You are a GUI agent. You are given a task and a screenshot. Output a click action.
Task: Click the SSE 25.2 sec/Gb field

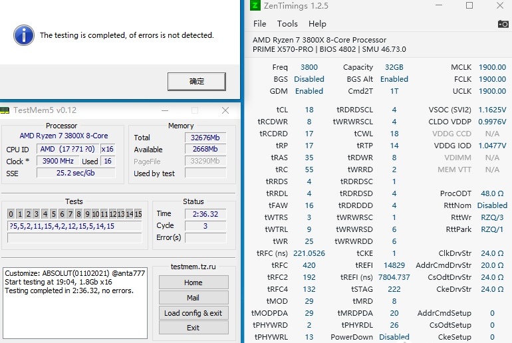76,173
